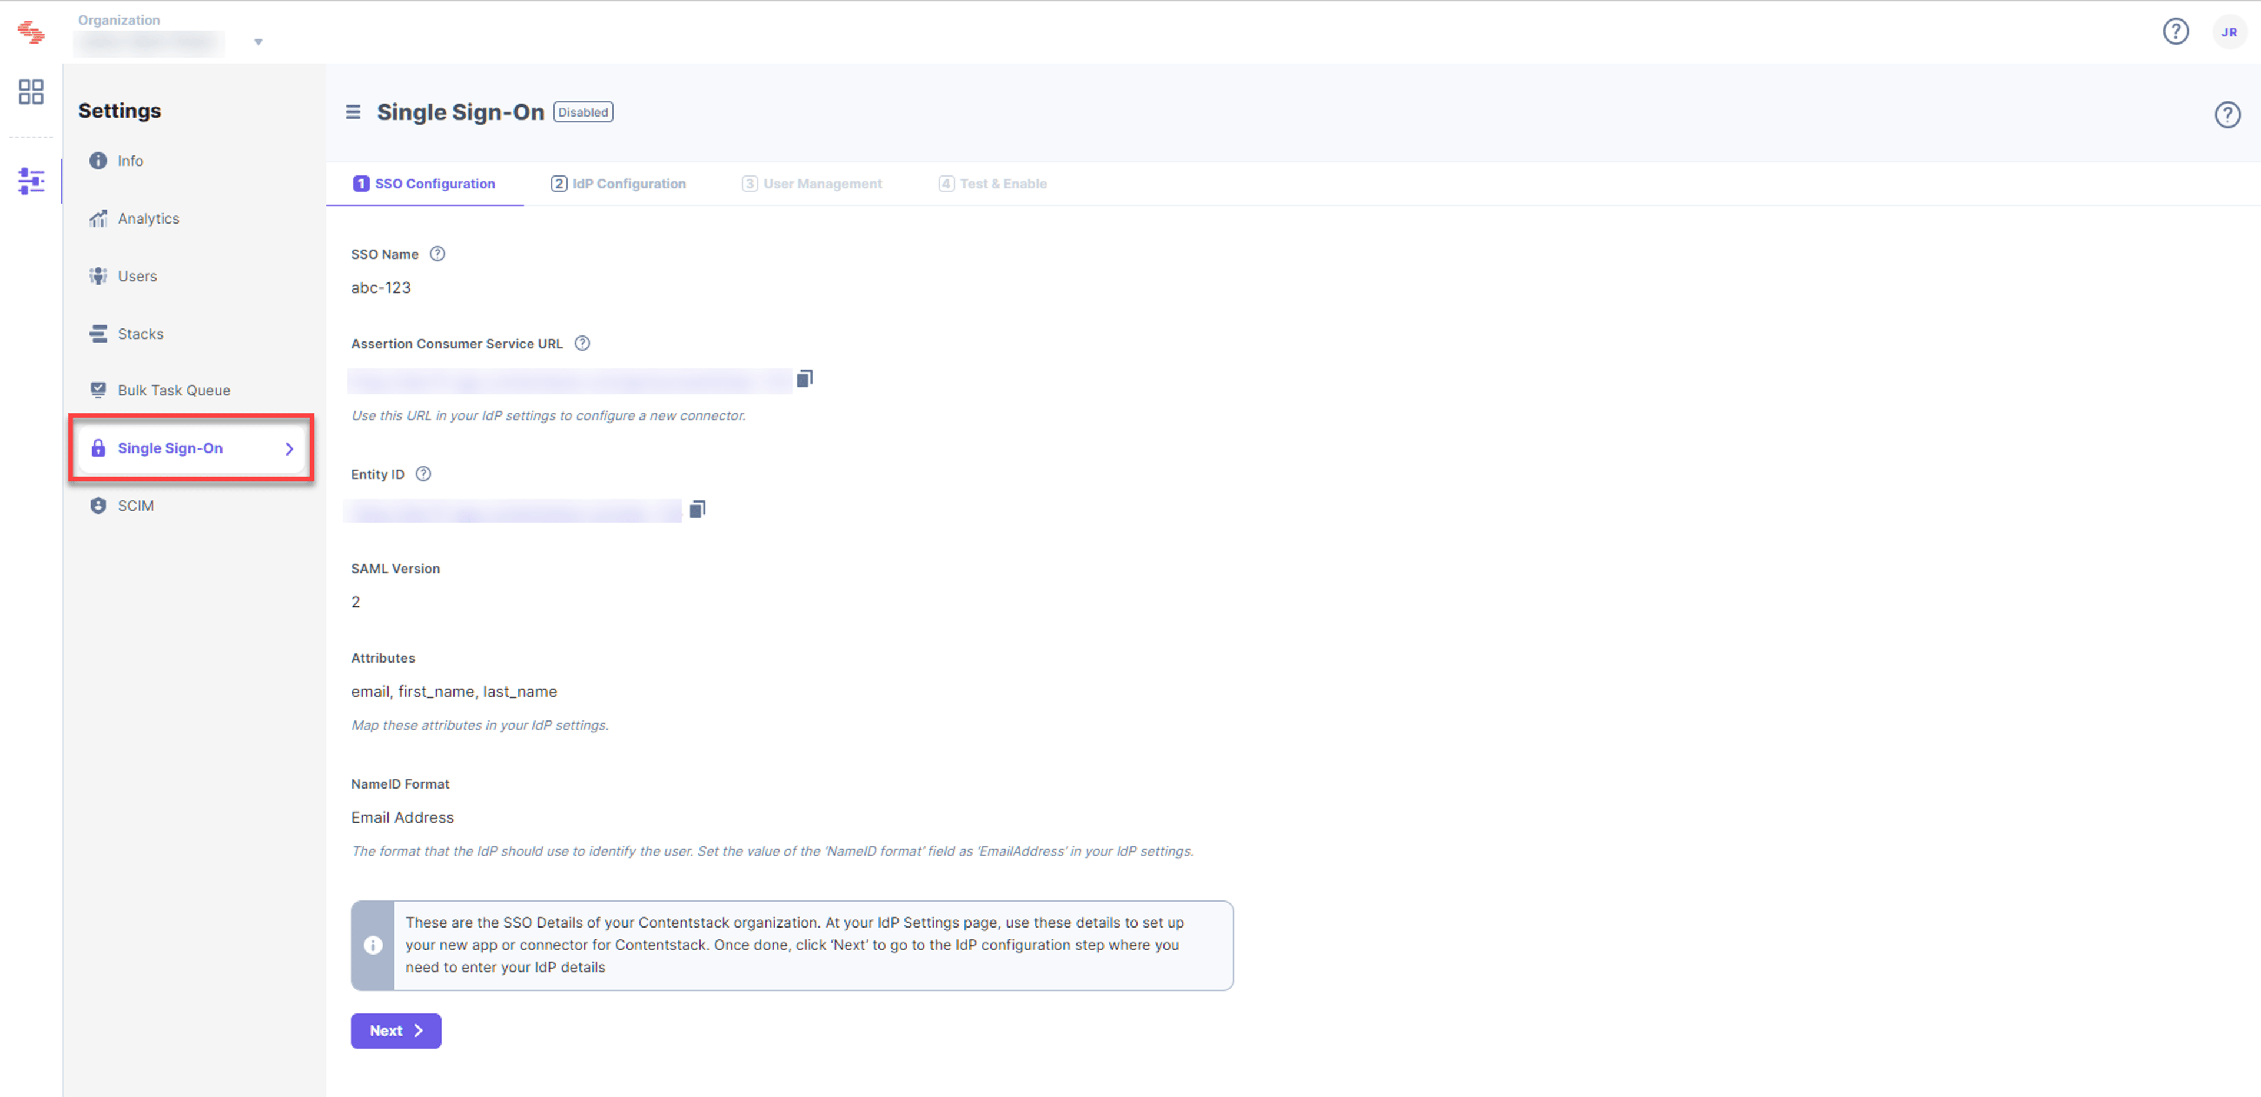Switch to the IdP Configuration tab

click(619, 184)
